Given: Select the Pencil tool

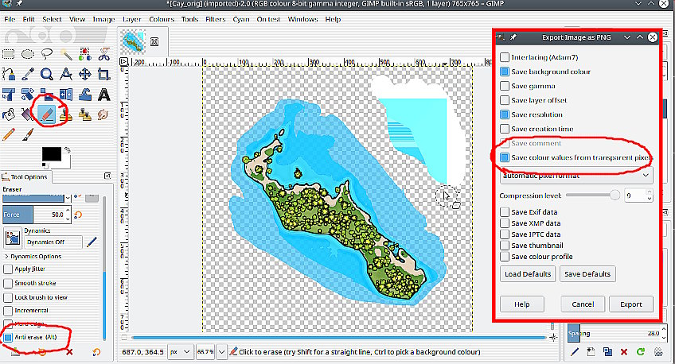Looking at the screenshot, I should (x=9, y=134).
